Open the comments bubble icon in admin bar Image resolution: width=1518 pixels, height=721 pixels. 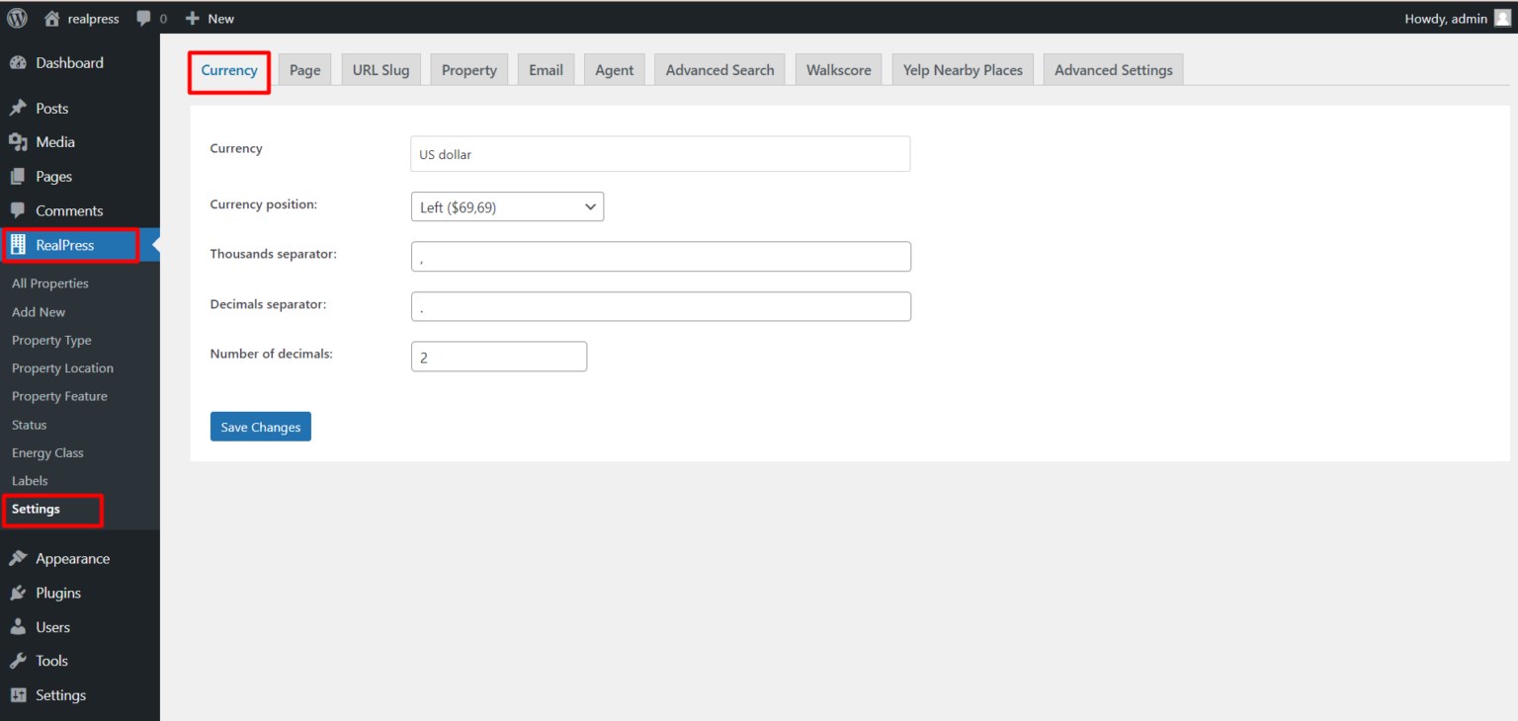[144, 18]
